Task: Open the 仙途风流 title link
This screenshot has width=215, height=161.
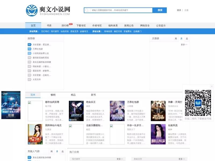Action: pos(173,125)
